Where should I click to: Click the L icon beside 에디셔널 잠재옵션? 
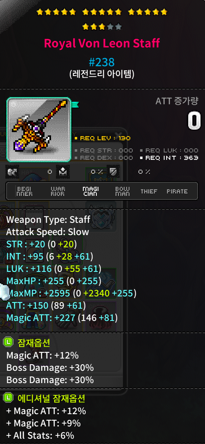(x=8, y=398)
